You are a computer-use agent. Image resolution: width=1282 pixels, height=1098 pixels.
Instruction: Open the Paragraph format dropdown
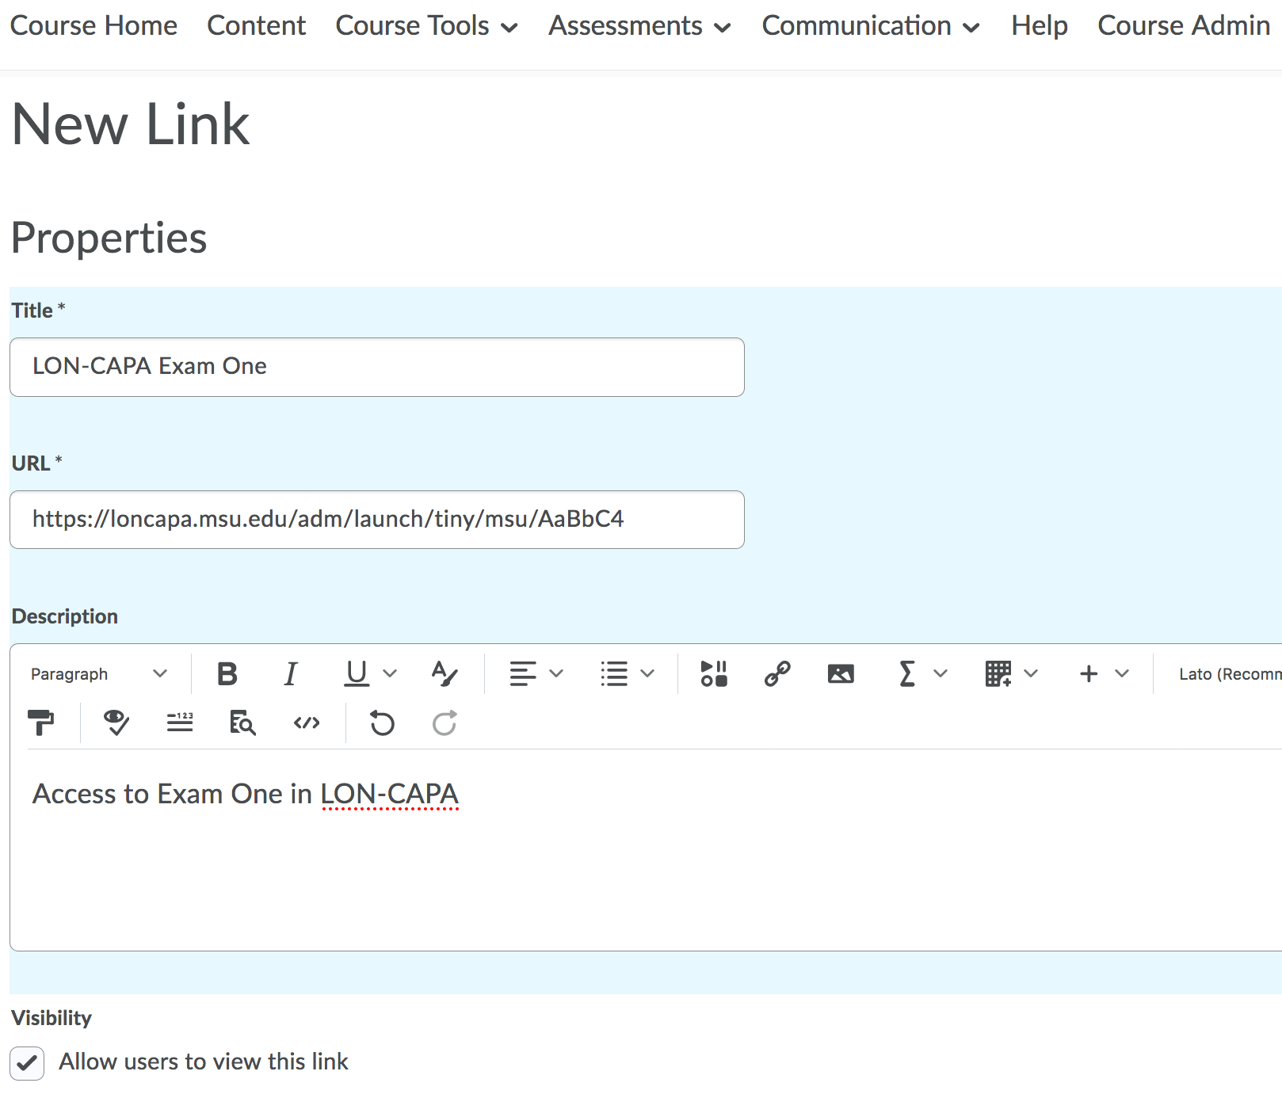[x=99, y=674]
